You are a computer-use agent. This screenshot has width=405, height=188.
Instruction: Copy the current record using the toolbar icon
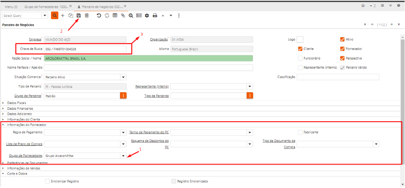coord(71,15)
